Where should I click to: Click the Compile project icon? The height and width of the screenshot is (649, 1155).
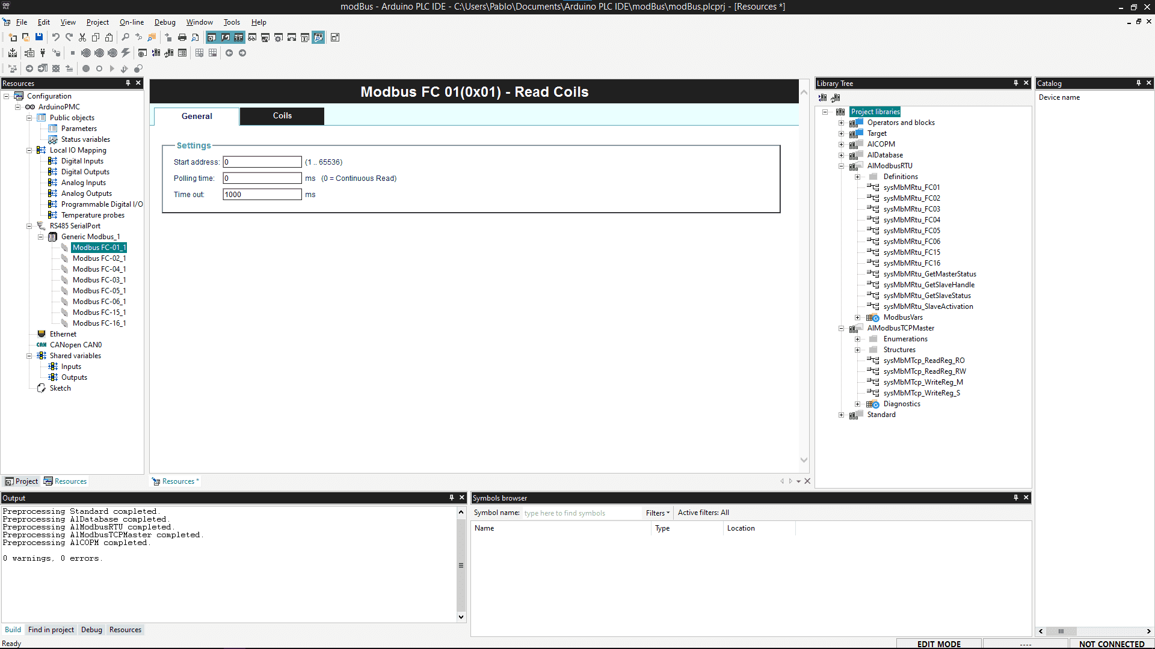[x=13, y=53]
